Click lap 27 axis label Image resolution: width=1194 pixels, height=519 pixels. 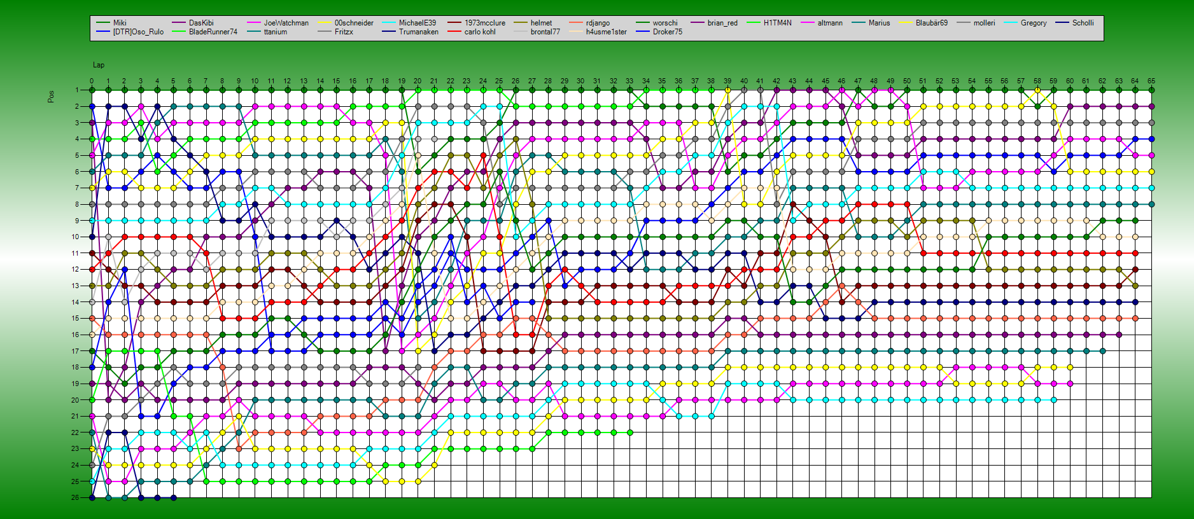(x=532, y=81)
